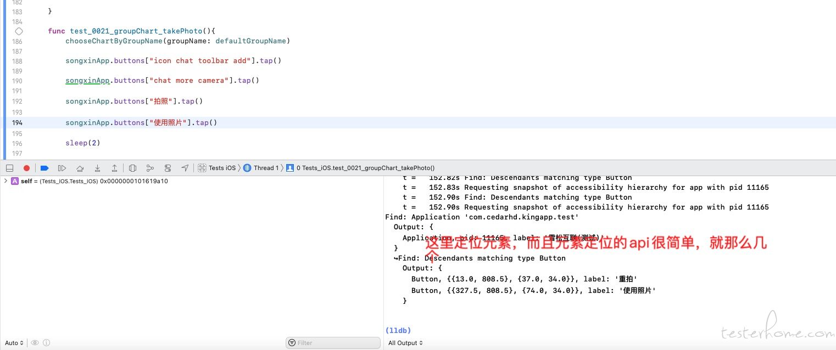The height and width of the screenshot is (350, 836).
Task: Click Print Description info icon
Action: click(47, 343)
